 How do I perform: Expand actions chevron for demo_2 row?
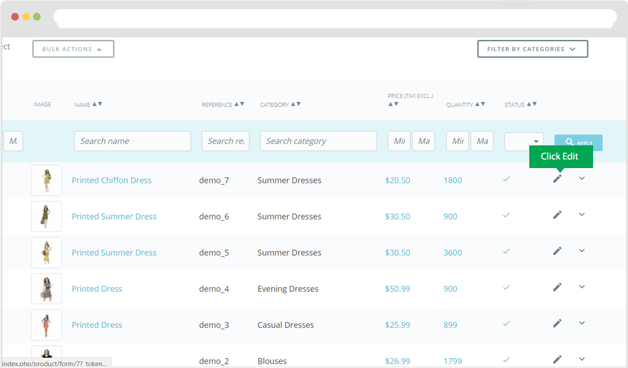582,359
